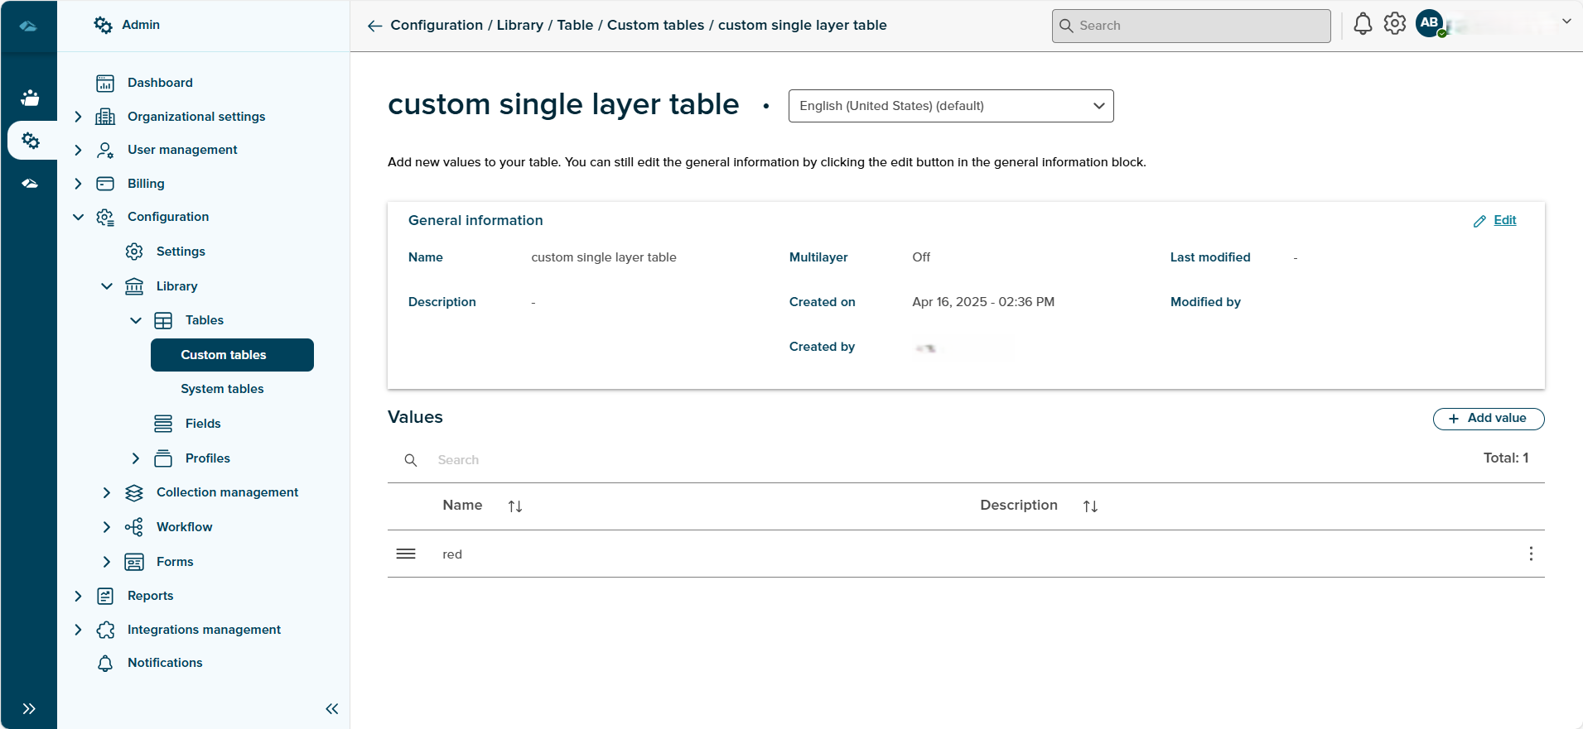Grab the drag handle on red row
The width and height of the screenshot is (1583, 729).
coord(406,554)
